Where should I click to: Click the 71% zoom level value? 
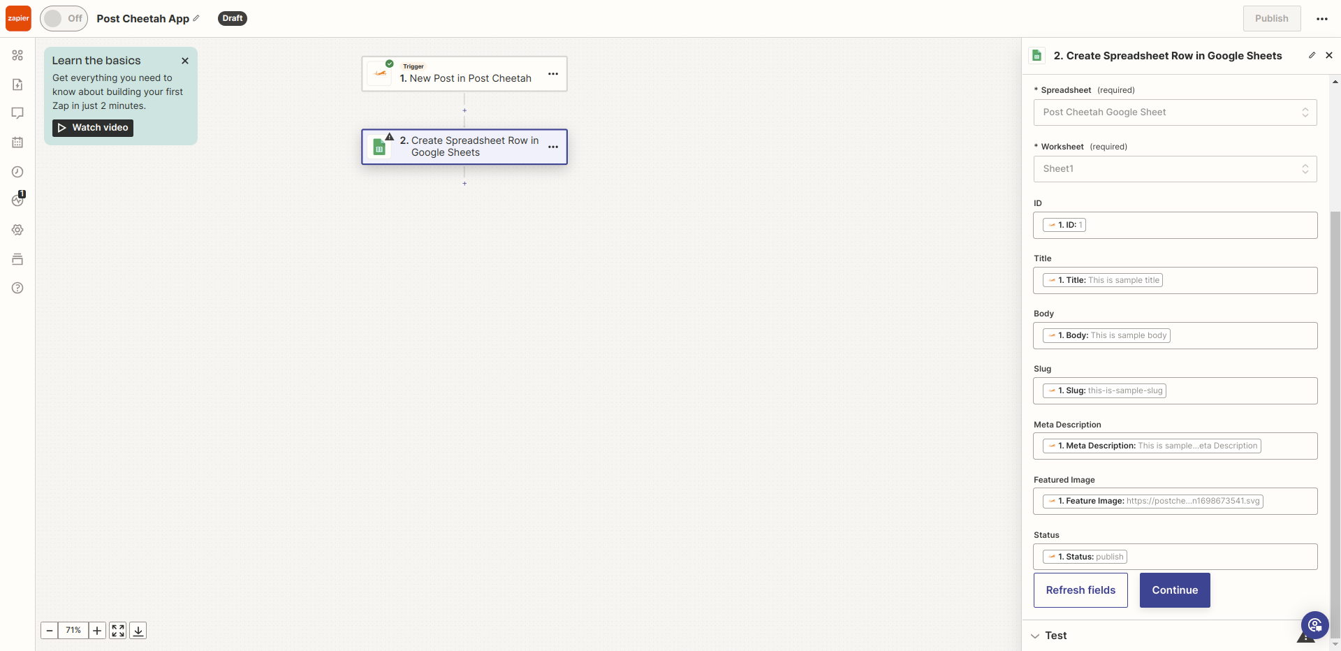tap(73, 631)
